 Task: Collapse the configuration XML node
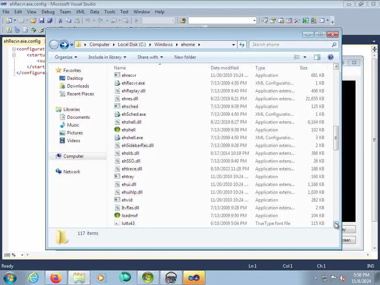pyautogui.click(x=14, y=49)
